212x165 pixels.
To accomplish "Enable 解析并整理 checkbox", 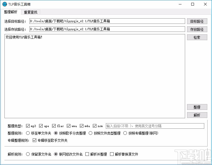I will point(87,154).
